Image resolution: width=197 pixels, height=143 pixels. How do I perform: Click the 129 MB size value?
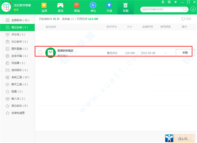[130, 53]
